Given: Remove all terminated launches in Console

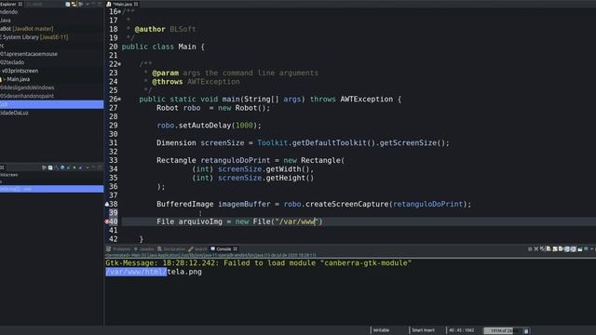Looking at the screenshot, I should (542, 249).
